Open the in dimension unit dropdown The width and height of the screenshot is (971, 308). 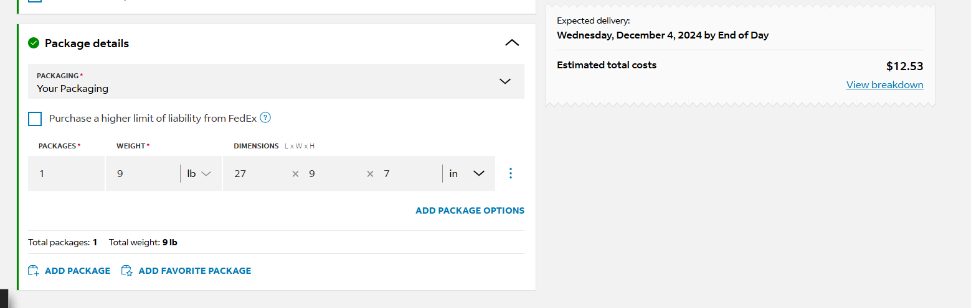(x=467, y=174)
